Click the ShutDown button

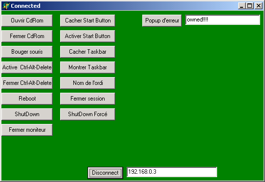tap(27, 114)
